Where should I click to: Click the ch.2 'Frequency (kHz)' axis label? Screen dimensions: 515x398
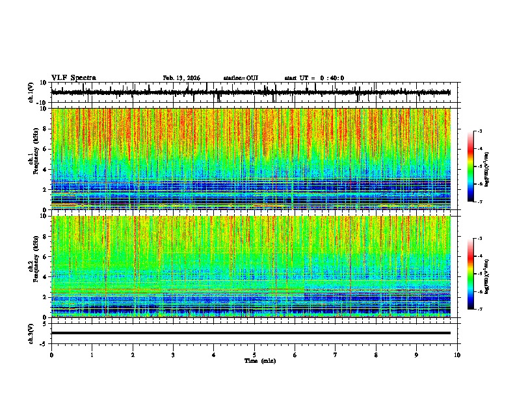(x=36, y=259)
